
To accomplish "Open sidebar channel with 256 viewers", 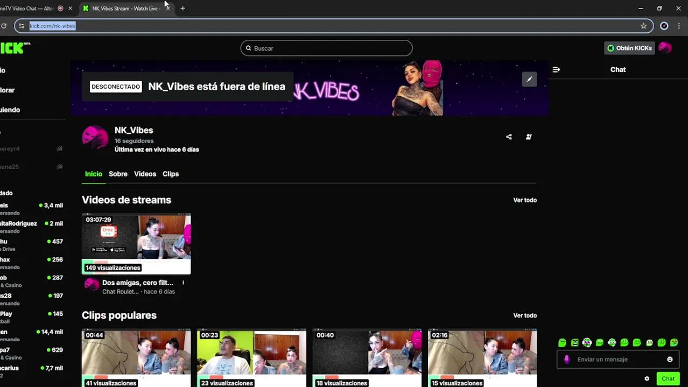I will point(31,263).
